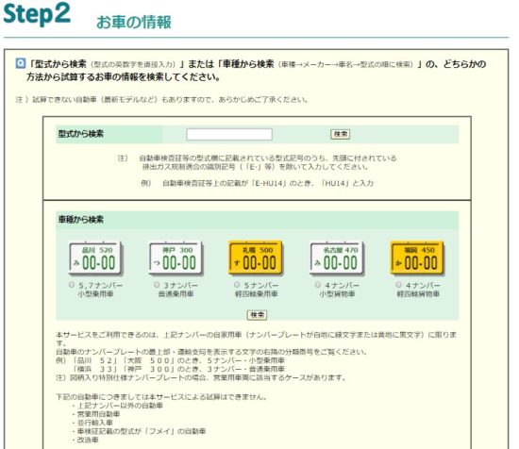Click the 図柄入り特別仕様ナンバープレート note line
The image size is (519, 449).
(201, 377)
